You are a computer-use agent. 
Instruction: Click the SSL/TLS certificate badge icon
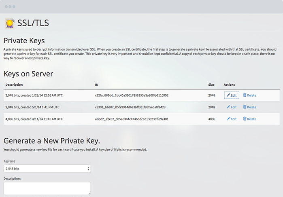click(10, 23)
